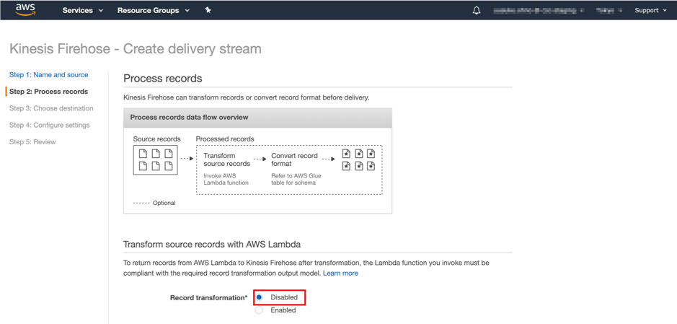Open the notifications bell icon
This screenshot has height=324, width=677.
(477, 10)
